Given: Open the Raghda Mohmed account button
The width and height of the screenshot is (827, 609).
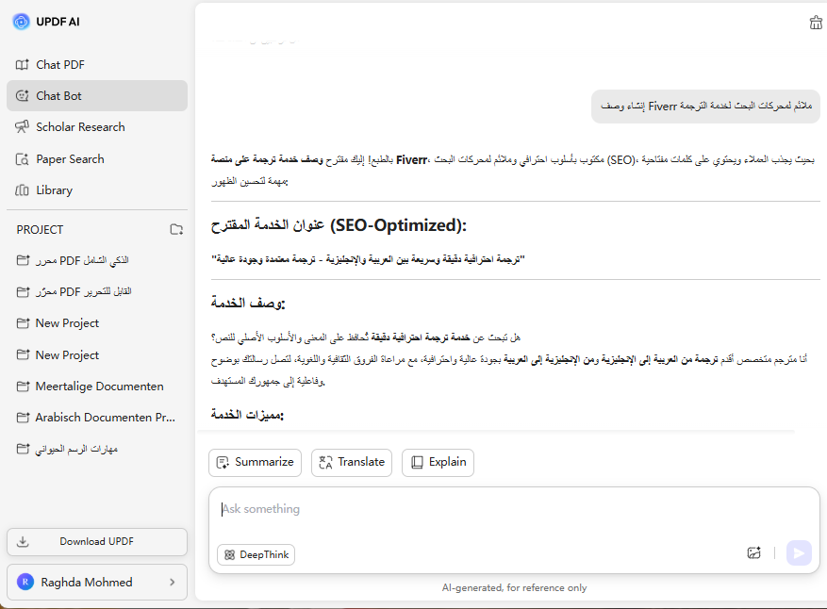Looking at the screenshot, I should tap(97, 582).
